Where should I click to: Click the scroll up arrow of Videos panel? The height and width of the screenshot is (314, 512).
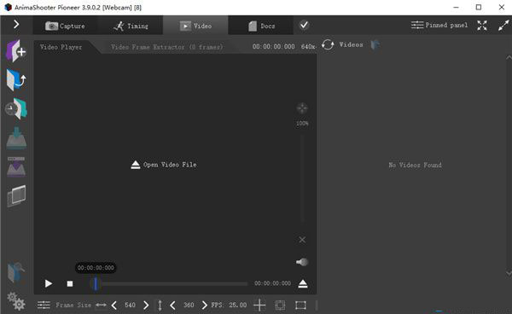pyautogui.click(x=509, y=57)
